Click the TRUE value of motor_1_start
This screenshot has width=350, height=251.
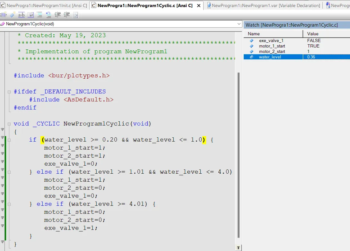(313, 46)
